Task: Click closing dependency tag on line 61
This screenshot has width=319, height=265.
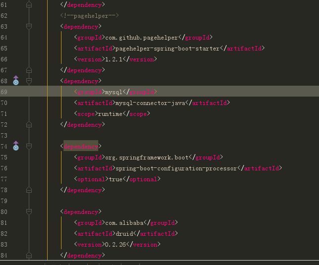Action: (82, 4)
